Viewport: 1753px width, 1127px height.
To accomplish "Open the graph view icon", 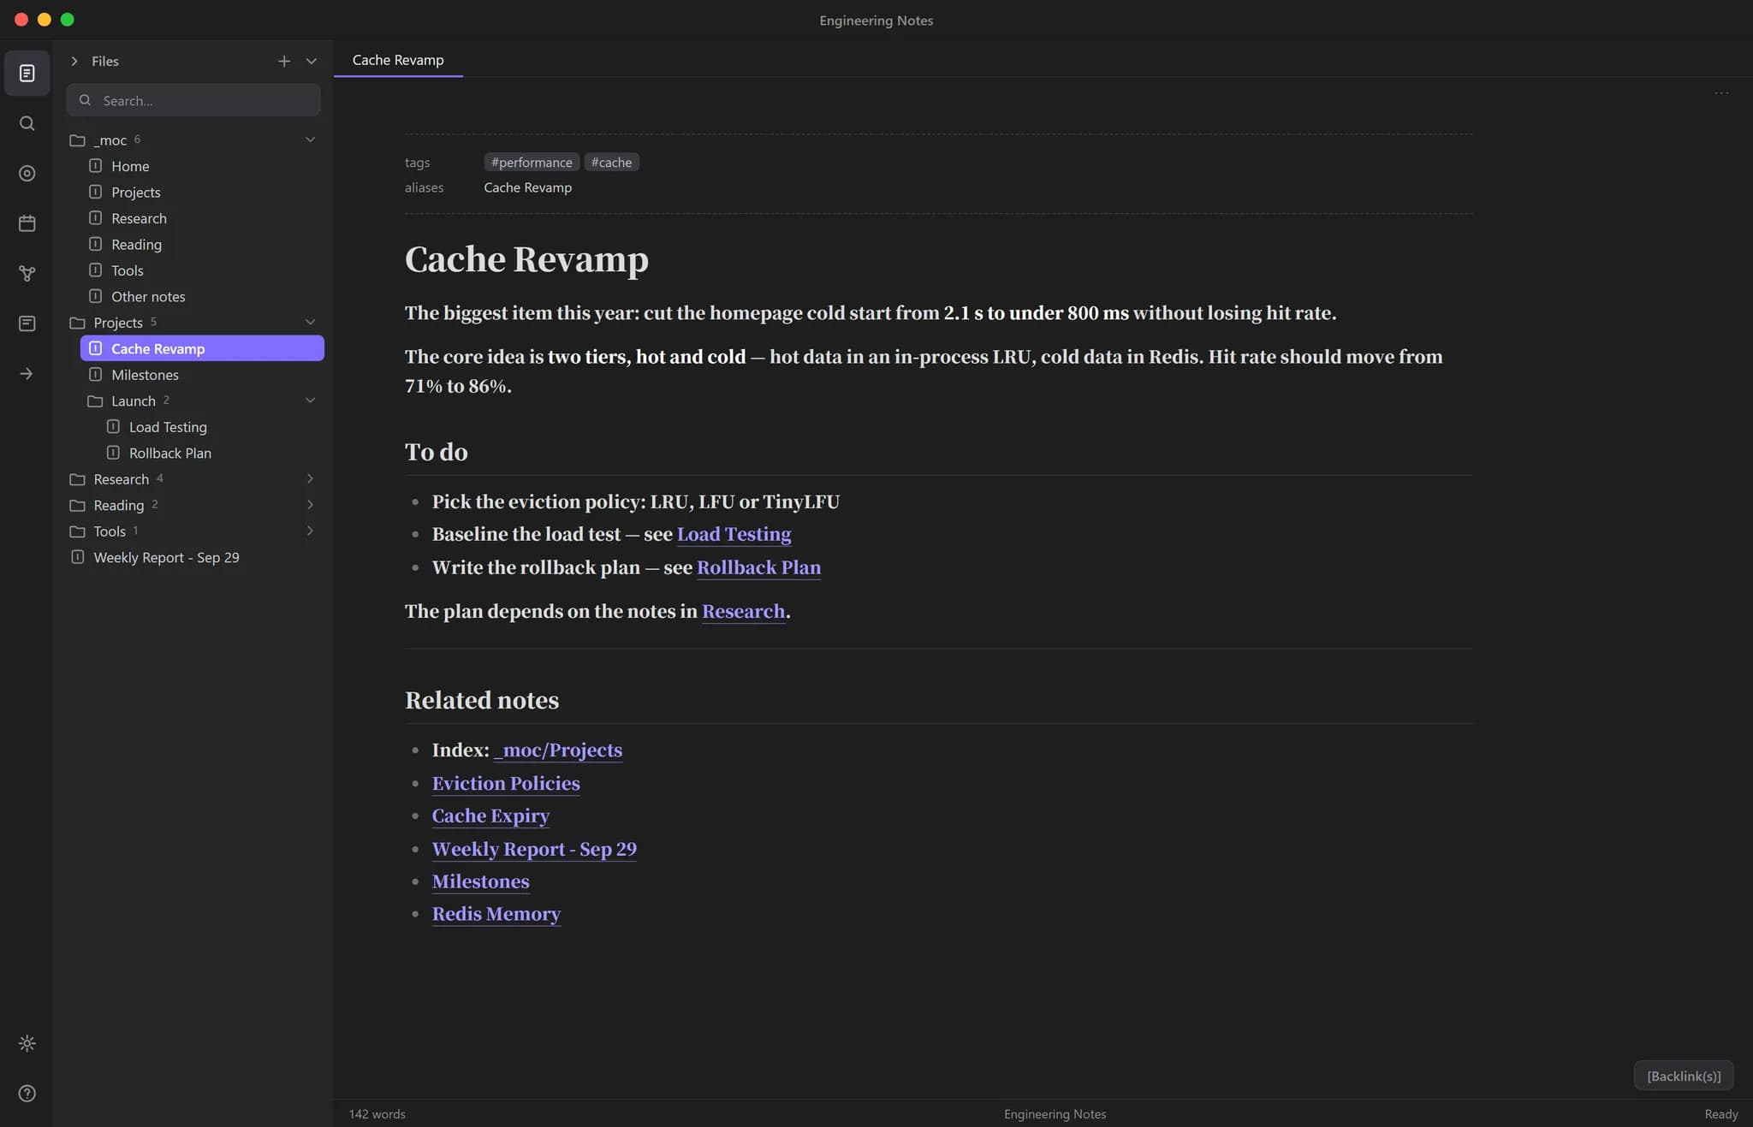I will pos(27,274).
